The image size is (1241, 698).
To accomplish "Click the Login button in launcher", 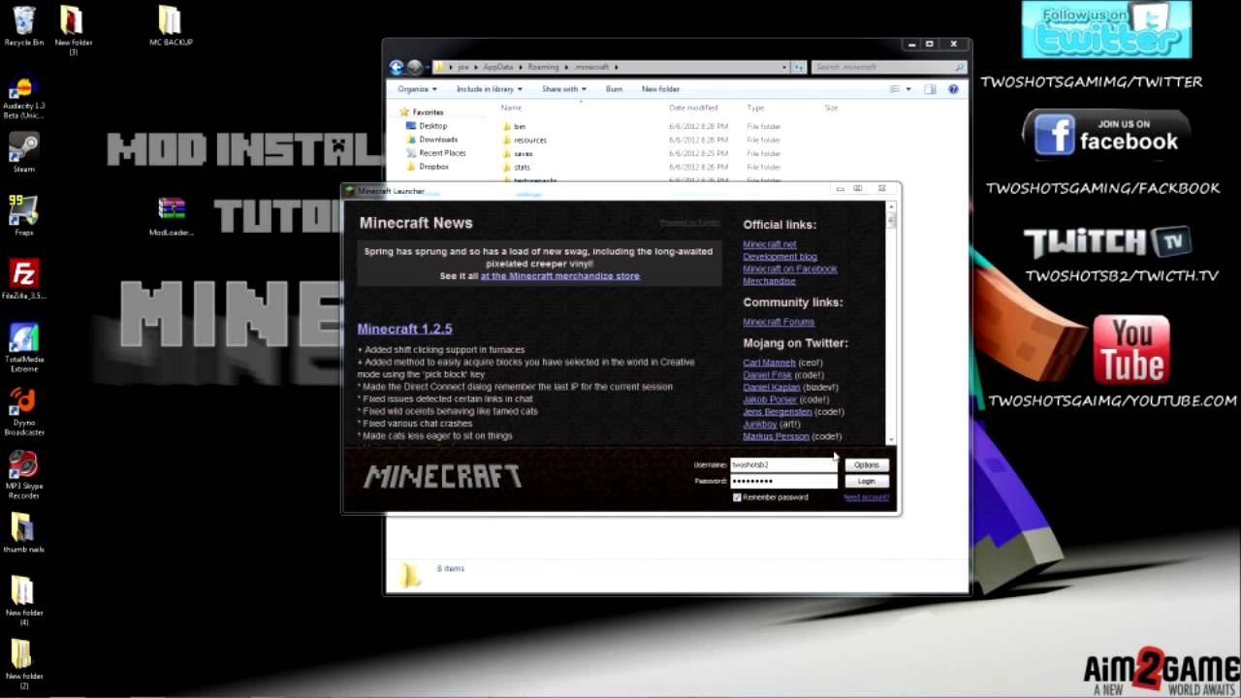I will [x=866, y=481].
